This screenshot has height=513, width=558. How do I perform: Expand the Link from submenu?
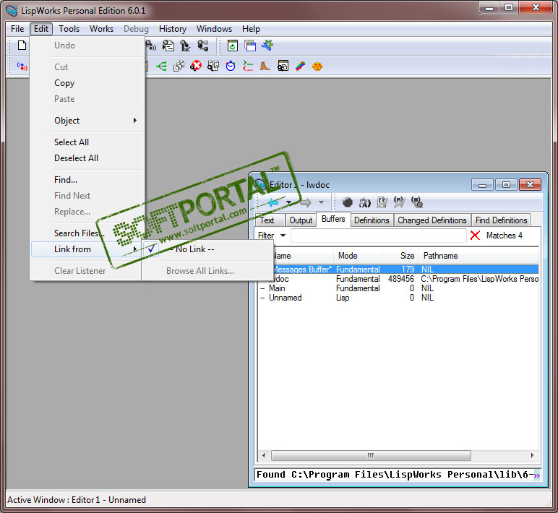[x=87, y=249]
